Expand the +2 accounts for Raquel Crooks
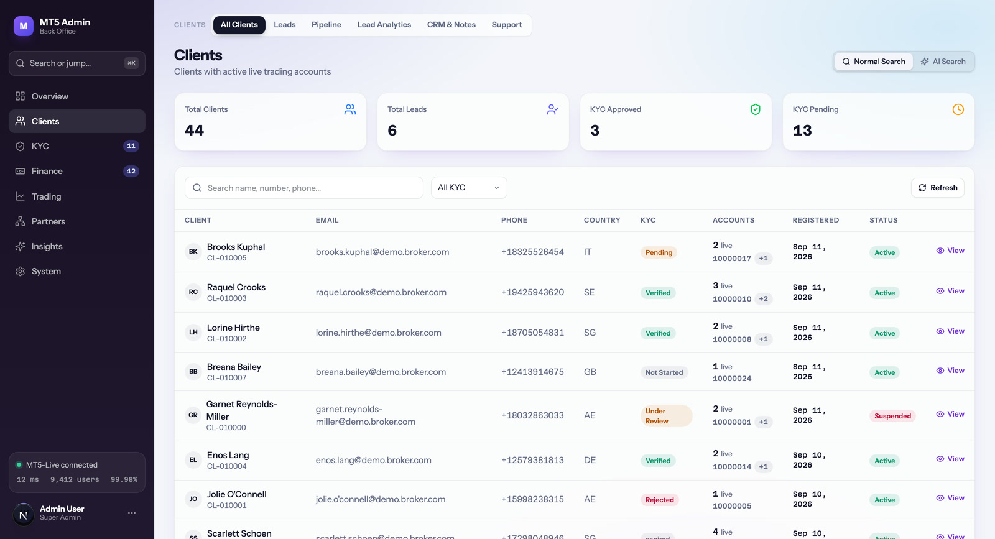Screen dimensions: 995x539 [764, 299]
